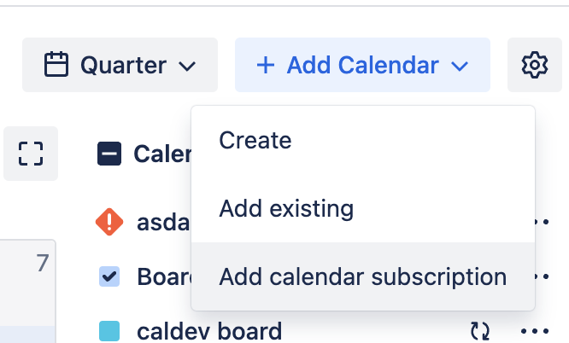Select Add calendar subscription option
The image size is (569, 343).
tap(362, 276)
